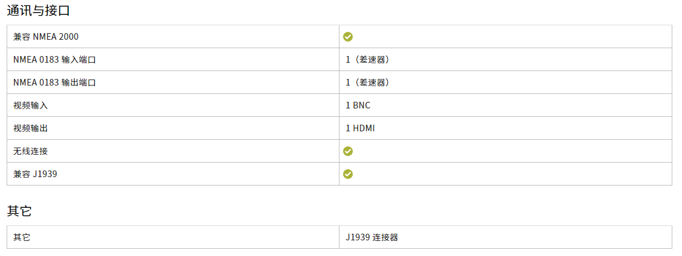Click the checkmark icon for 兼容 J1939
Screen dimensions: 682x256
click(x=347, y=174)
